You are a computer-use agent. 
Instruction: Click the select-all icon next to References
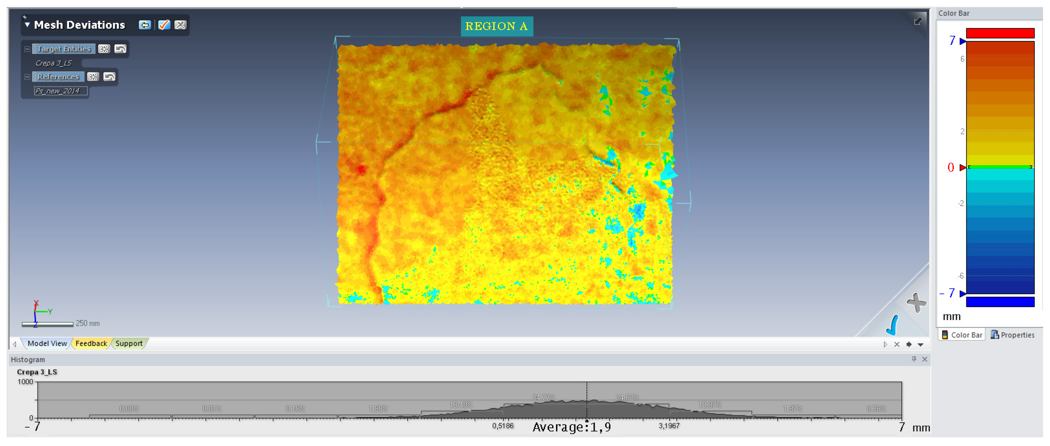pos(93,77)
